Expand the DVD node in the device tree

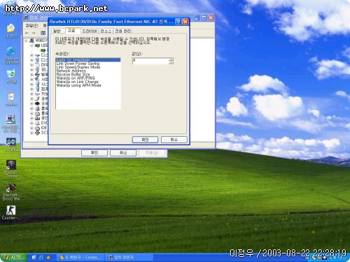click(31, 123)
